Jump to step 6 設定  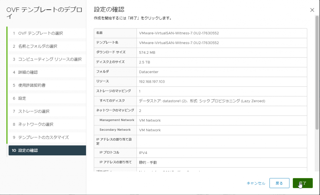coord(47,98)
